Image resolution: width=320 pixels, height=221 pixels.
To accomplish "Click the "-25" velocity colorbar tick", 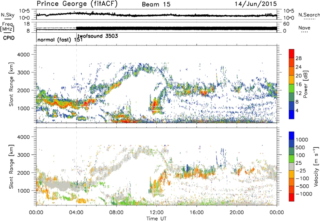I will tap(301, 170).
